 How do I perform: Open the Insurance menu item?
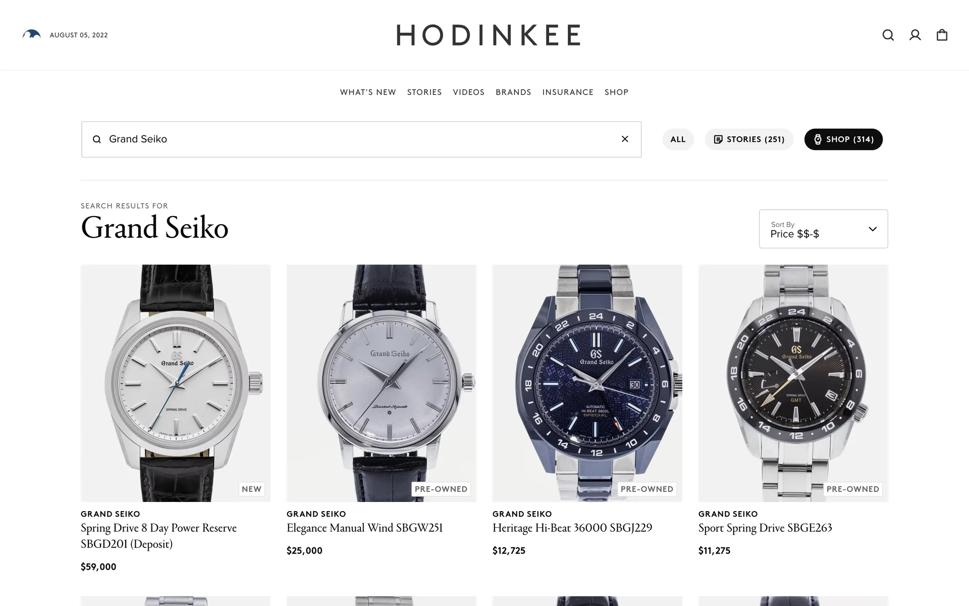[x=568, y=92]
